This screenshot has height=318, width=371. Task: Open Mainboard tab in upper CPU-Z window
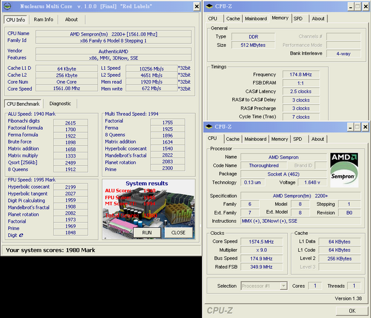pyautogui.click(x=256, y=18)
